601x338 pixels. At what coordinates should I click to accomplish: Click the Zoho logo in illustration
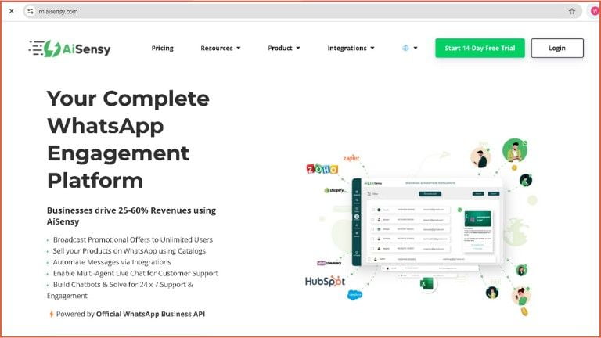[x=322, y=169]
